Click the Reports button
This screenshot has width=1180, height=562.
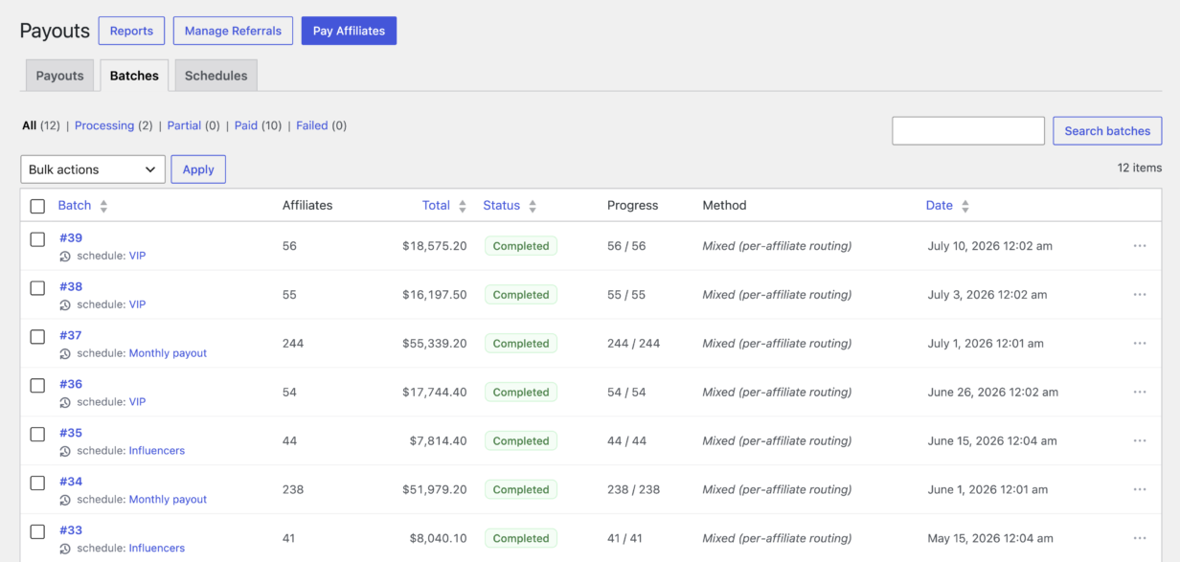131,31
